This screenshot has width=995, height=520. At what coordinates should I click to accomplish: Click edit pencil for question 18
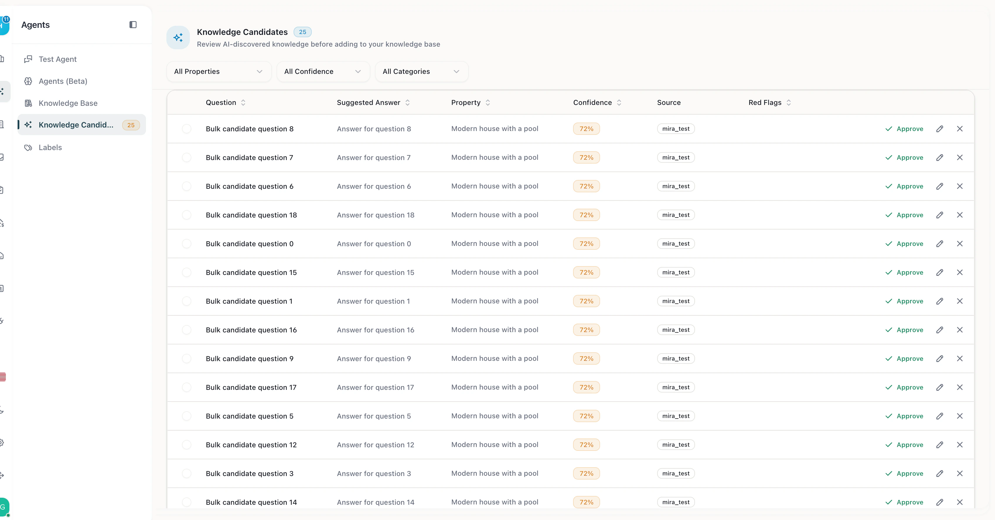pyautogui.click(x=940, y=215)
